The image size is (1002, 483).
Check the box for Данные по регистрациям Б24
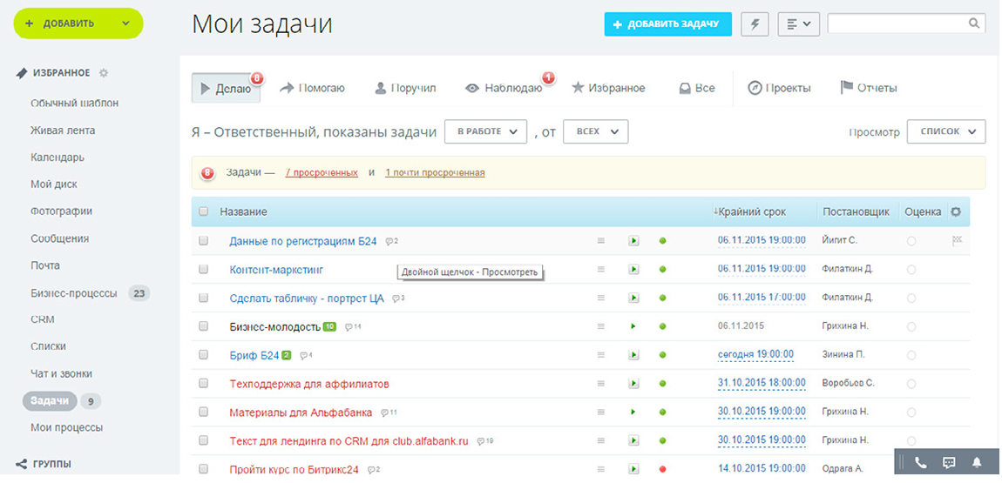203,241
